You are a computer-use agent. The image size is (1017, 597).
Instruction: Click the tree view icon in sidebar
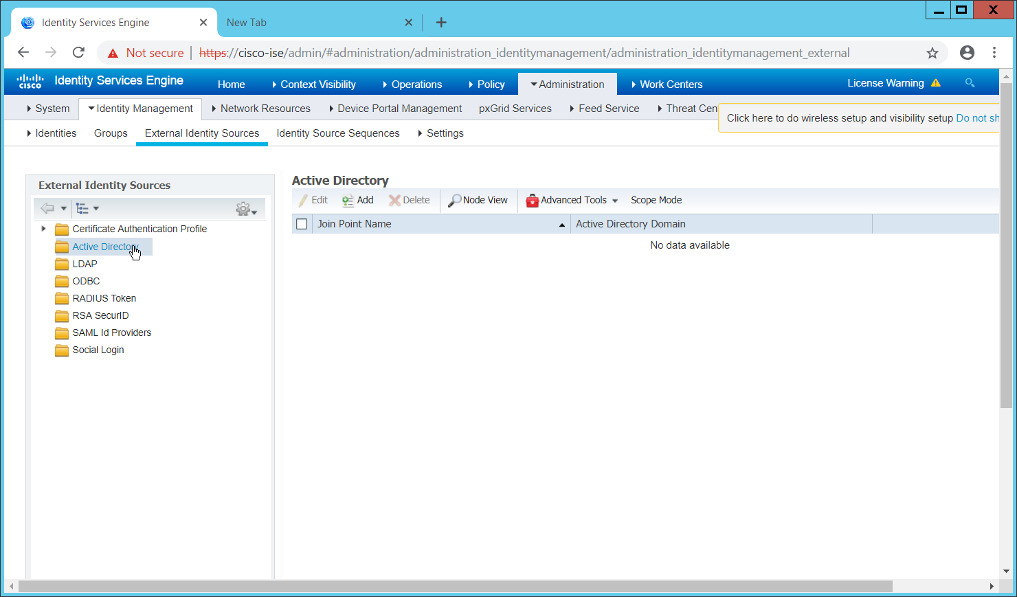82,208
